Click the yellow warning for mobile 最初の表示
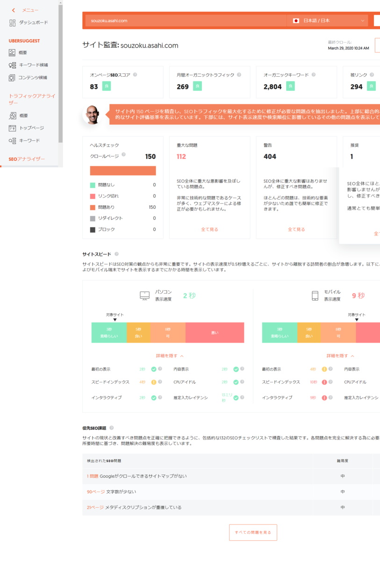 click(324, 369)
